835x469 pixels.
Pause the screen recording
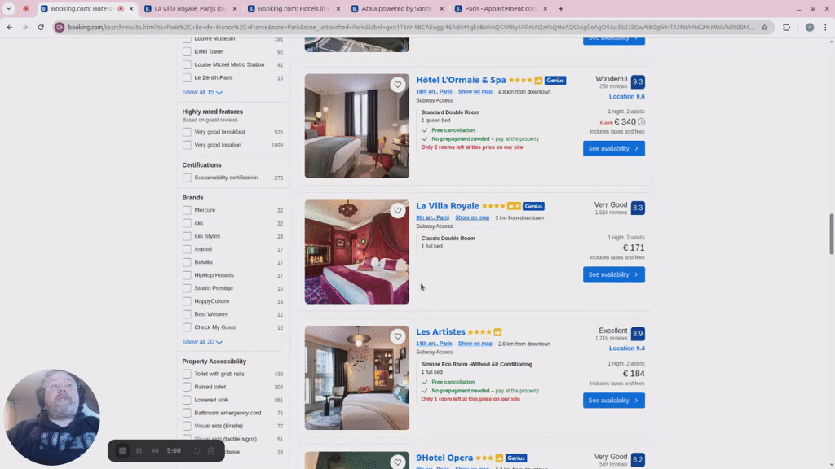(x=139, y=450)
